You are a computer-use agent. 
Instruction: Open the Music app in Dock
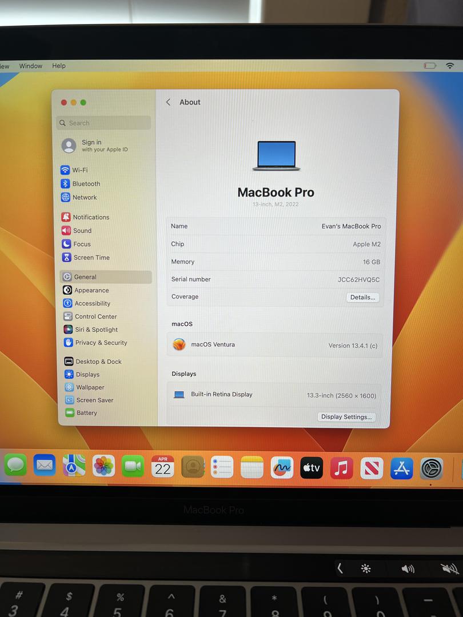click(x=341, y=468)
